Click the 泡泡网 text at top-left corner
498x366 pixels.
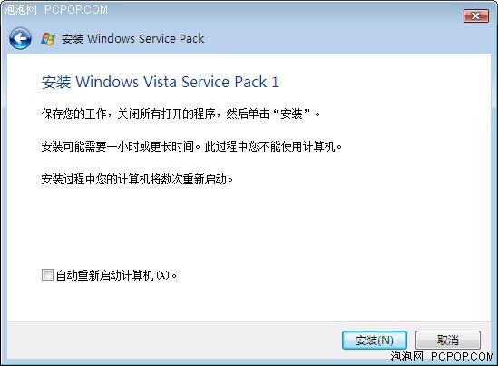(x=20, y=10)
